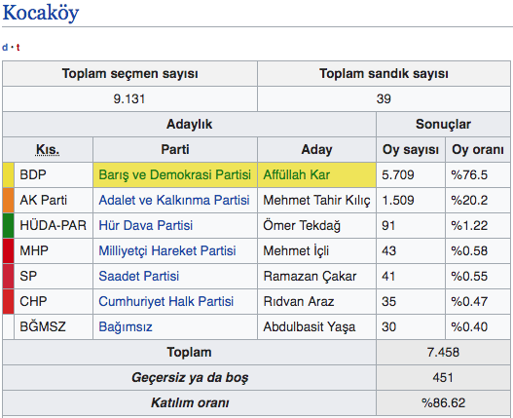Click the 'd' template link
This screenshot has height=418, width=513.
point(5,48)
